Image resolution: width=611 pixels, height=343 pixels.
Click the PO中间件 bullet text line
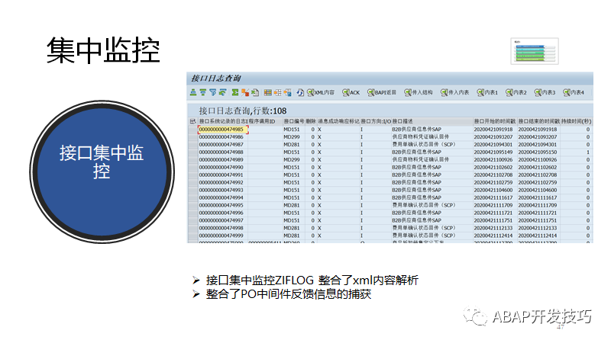point(289,294)
